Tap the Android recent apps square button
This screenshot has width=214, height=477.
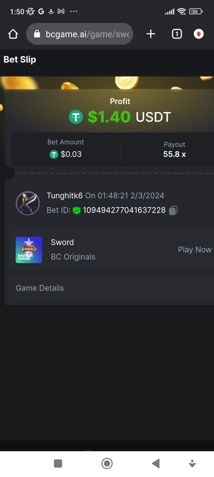(58, 463)
